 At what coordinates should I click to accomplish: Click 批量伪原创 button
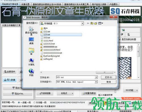89,93
